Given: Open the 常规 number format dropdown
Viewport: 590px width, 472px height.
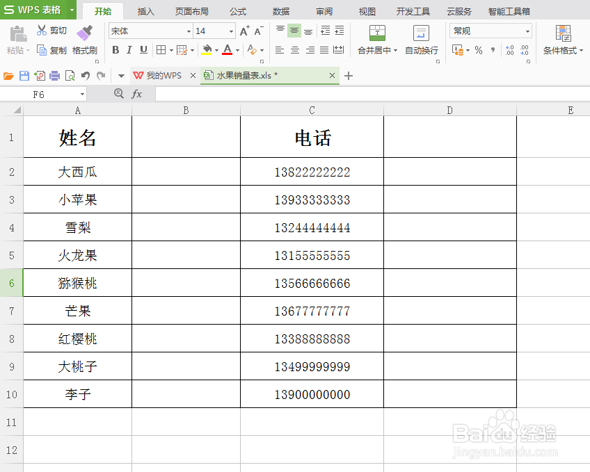Looking at the screenshot, I should (527, 31).
